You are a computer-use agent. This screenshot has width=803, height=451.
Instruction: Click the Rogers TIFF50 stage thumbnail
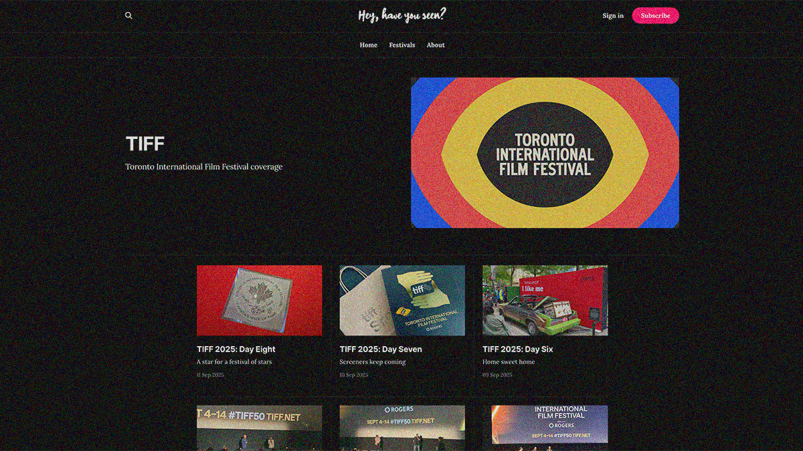click(x=401, y=426)
